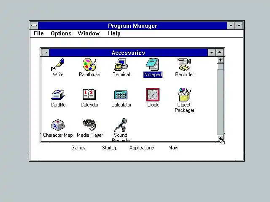Screen dimensions: 270x202
Task: Open Accessories window control menu box
Action: (x=45, y=53)
